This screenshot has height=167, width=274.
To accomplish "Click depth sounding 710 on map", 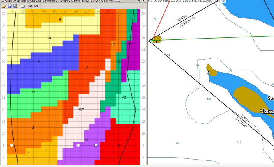I will 239,142.
